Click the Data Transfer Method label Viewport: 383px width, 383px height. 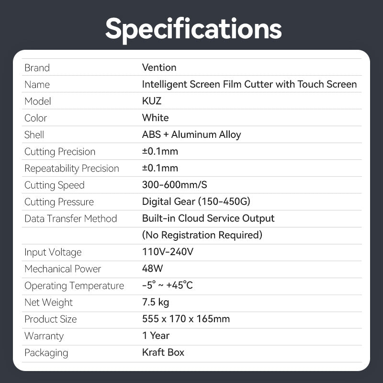click(70, 219)
